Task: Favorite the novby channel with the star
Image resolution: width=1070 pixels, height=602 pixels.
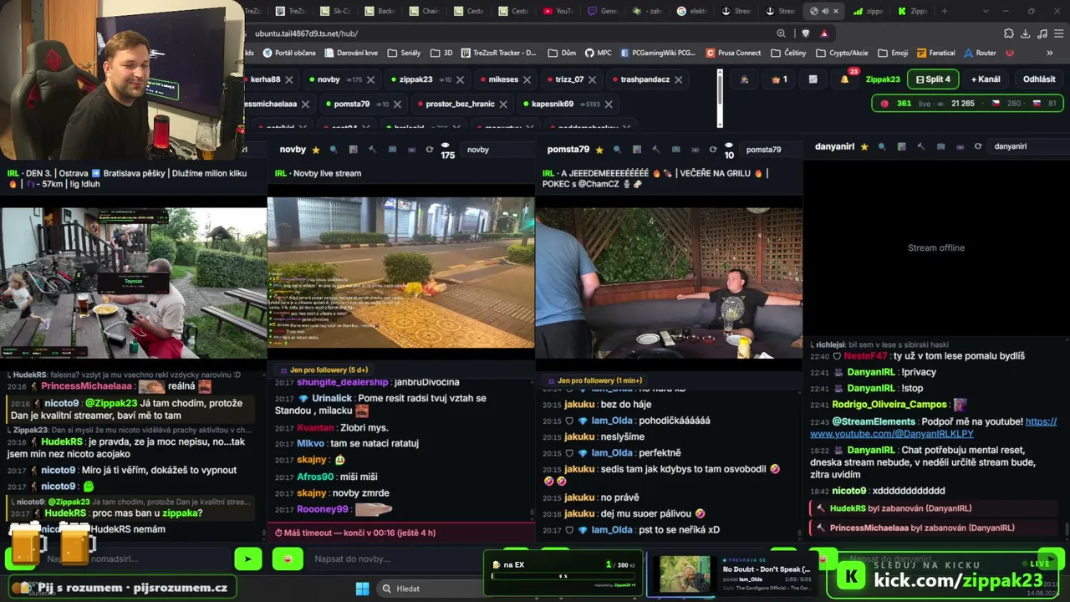Action: coord(316,150)
